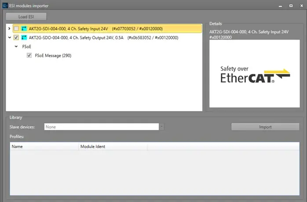Expand the AKT2G-SDI-004-000 tree node
Screen dimensions: 307x202
pyautogui.click(x=9, y=29)
